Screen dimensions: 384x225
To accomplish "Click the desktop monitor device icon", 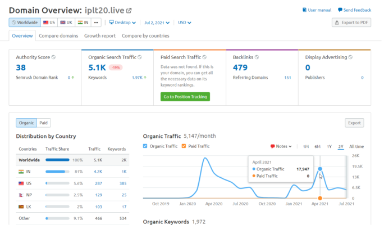I will (x=111, y=22).
